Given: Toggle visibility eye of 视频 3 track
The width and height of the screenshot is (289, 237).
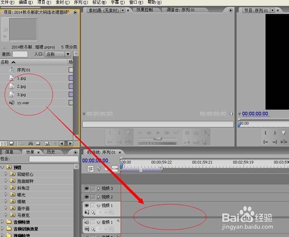Looking at the screenshot, I should point(86,189).
